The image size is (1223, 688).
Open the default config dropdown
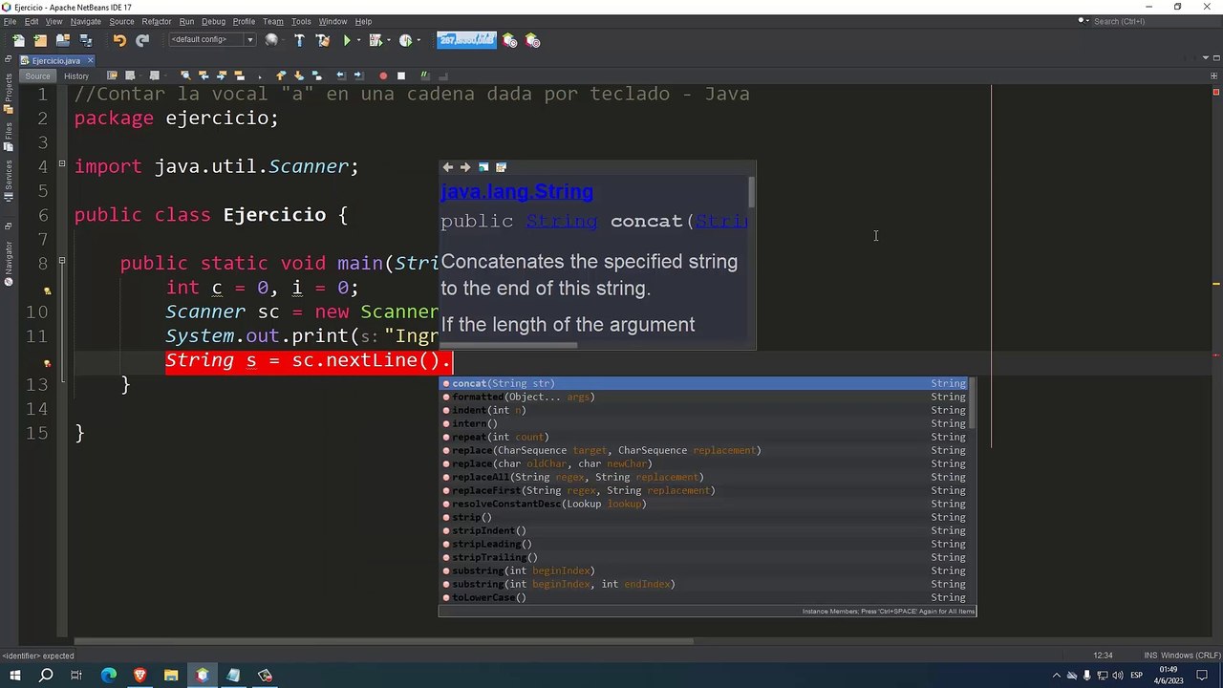point(212,40)
